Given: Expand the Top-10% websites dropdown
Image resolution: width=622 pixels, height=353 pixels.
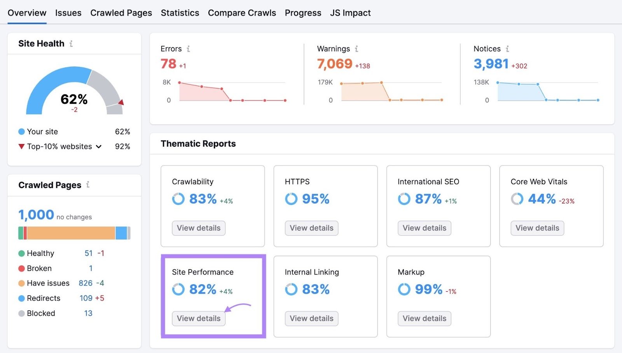Looking at the screenshot, I should (99, 147).
